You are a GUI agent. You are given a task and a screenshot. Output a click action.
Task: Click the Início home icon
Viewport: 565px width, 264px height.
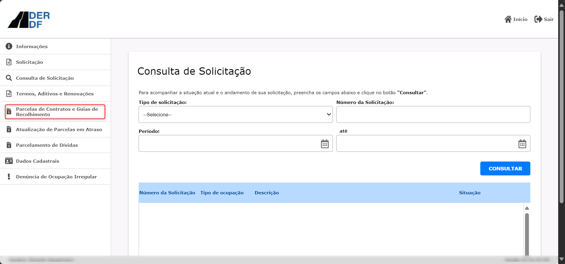(x=508, y=19)
